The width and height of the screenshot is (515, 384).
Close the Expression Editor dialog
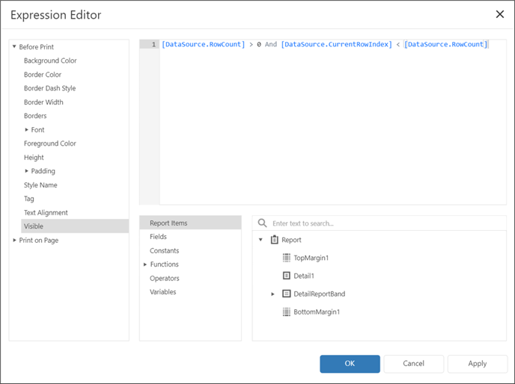pos(499,14)
